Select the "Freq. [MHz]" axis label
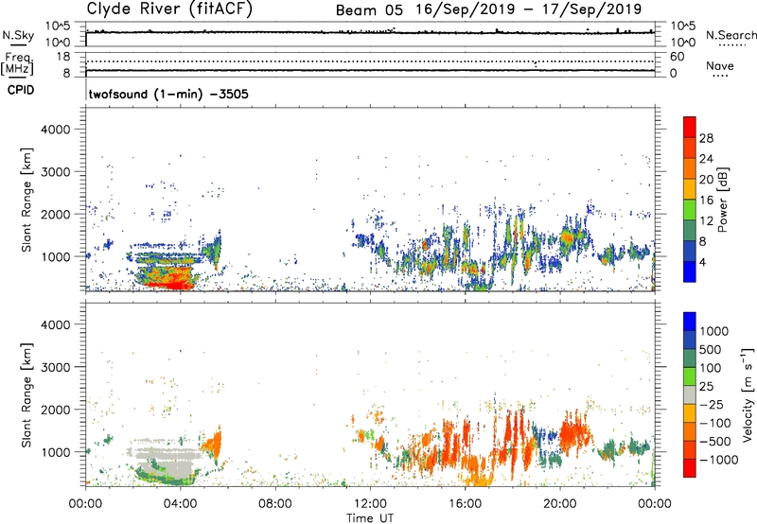The image size is (757, 524). [x=18, y=63]
